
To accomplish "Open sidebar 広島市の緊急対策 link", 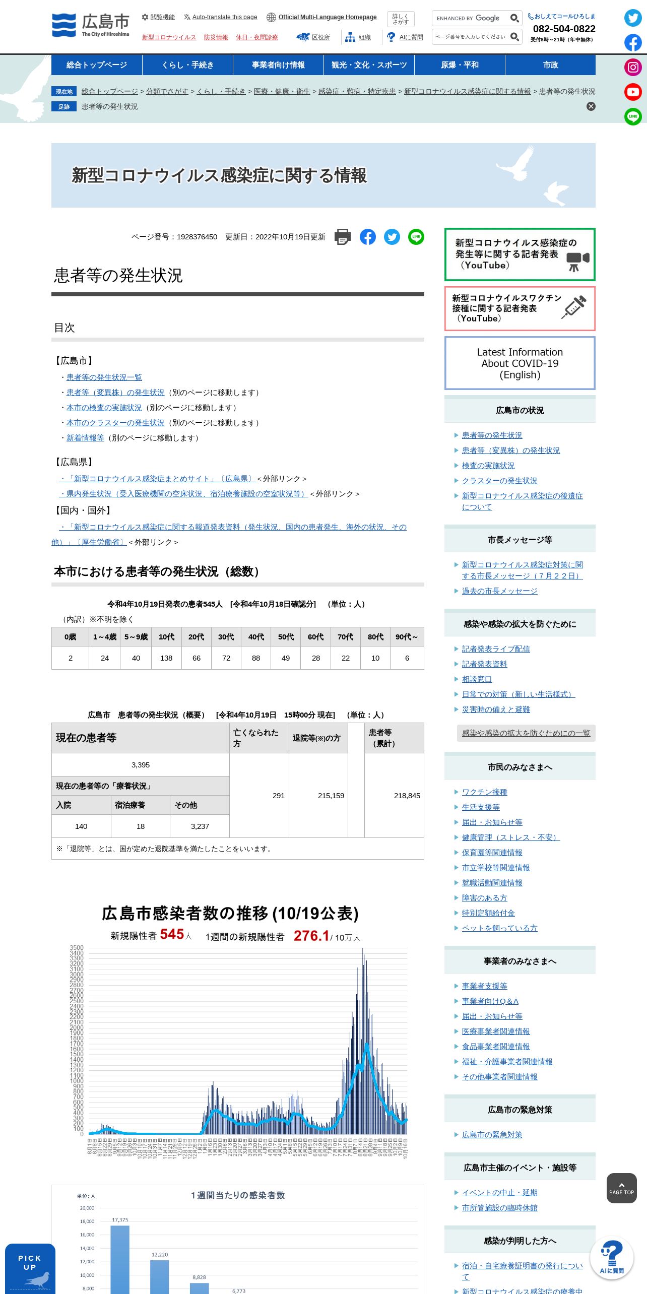I will [492, 1135].
